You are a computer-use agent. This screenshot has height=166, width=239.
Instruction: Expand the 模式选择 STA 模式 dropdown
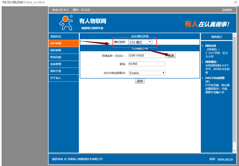[140, 42]
